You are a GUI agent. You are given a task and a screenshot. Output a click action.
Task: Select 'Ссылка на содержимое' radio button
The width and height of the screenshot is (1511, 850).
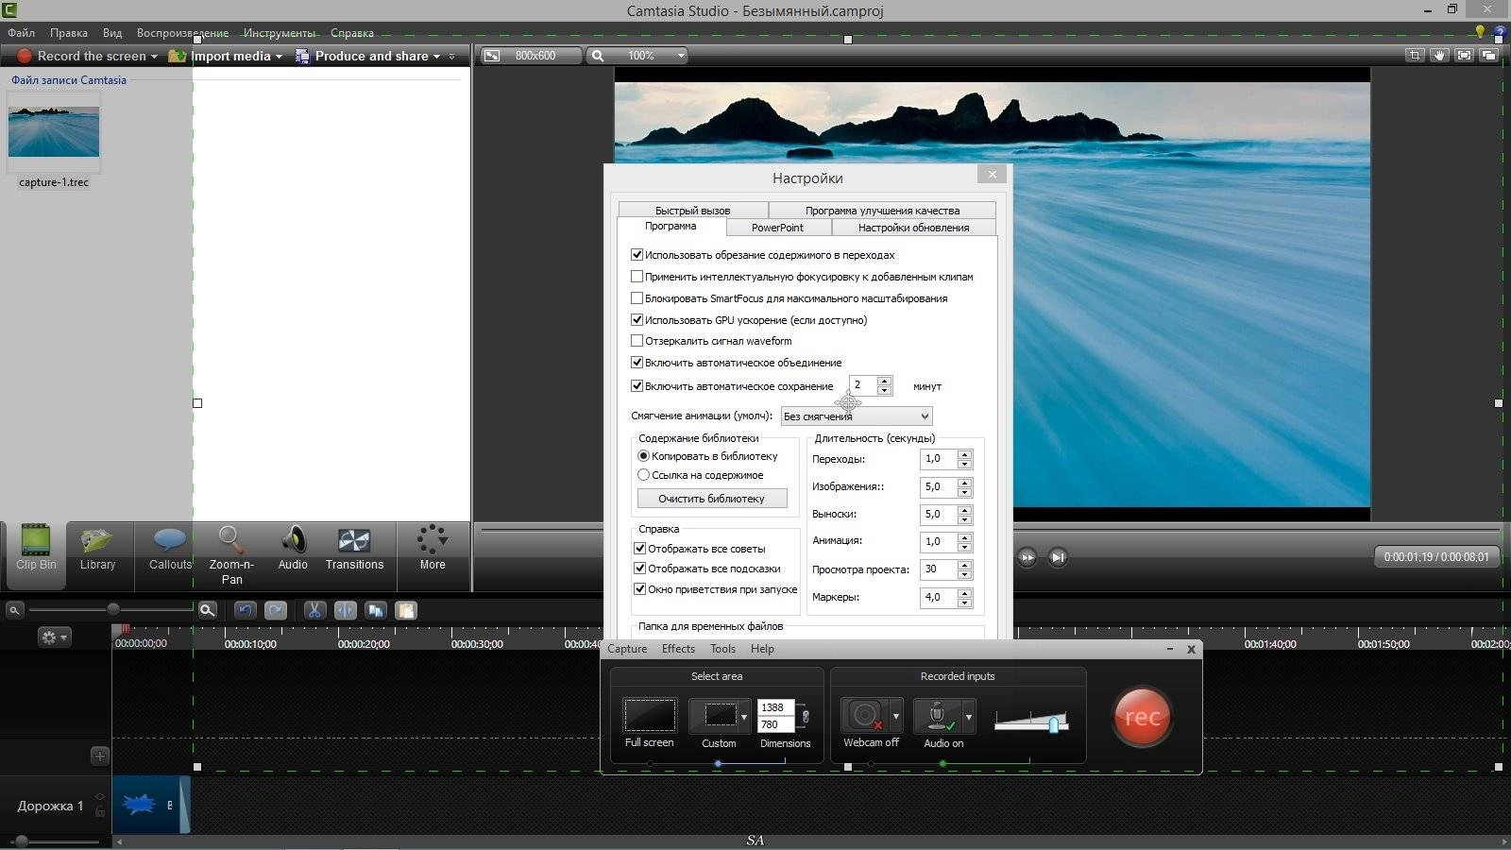point(643,475)
